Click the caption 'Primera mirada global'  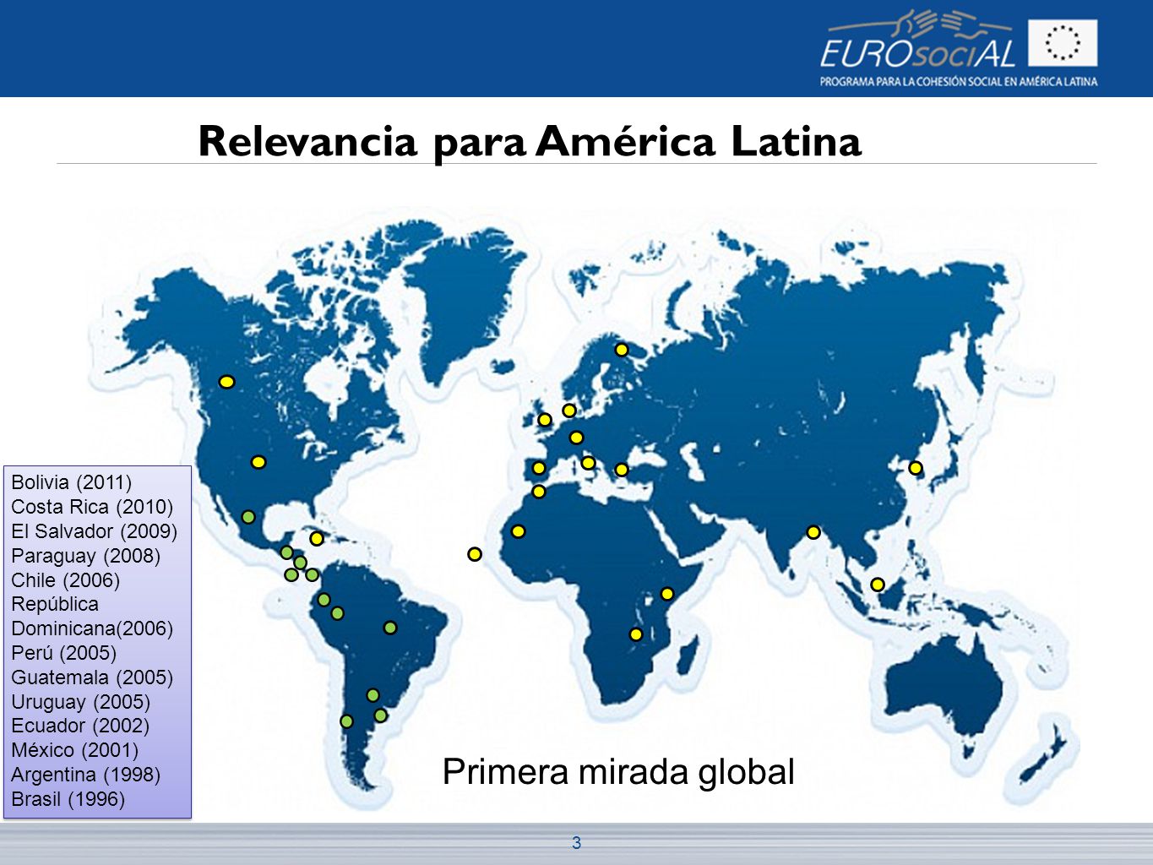pyautogui.click(x=618, y=771)
